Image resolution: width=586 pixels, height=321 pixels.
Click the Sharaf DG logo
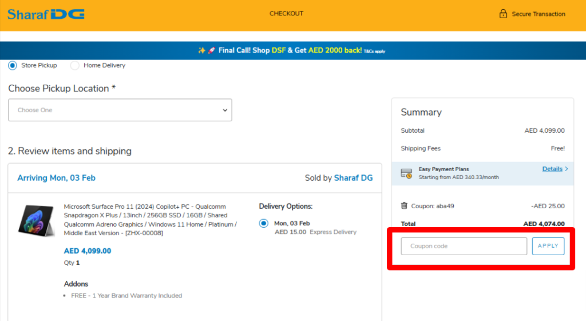pyautogui.click(x=46, y=14)
